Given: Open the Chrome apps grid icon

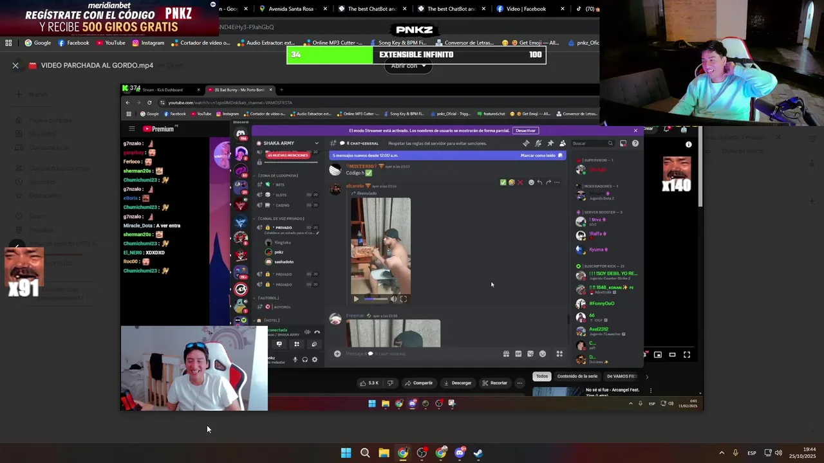Looking at the screenshot, I should pos(8,43).
